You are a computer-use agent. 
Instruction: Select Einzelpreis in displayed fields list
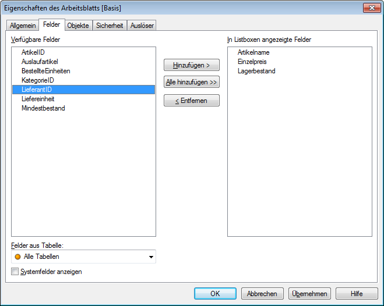252,62
